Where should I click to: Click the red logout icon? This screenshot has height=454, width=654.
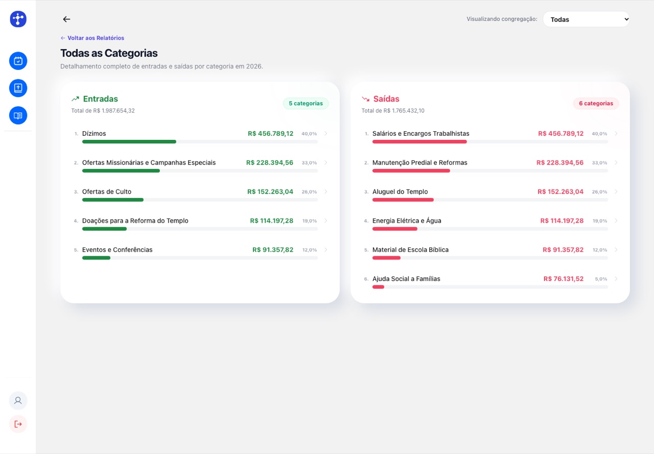tap(18, 424)
